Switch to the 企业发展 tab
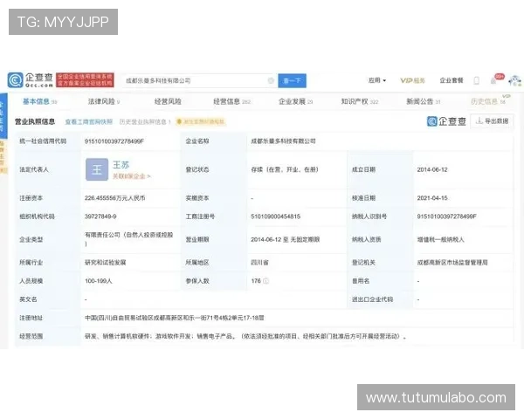Image resolution: width=524 pixels, height=419 pixels. tap(295, 101)
